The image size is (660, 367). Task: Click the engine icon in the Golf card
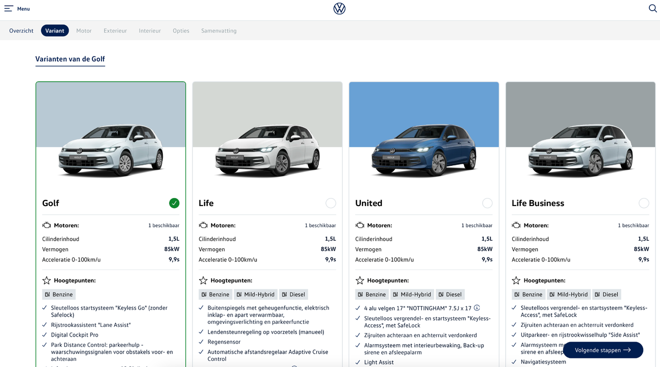(x=47, y=225)
